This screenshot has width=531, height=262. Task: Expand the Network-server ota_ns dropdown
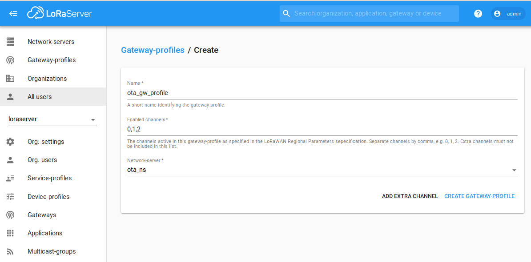pos(514,170)
